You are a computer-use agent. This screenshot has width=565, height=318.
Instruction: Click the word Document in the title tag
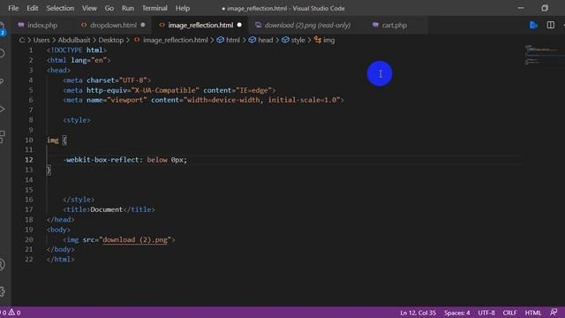pyautogui.click(x=107, y=209)
